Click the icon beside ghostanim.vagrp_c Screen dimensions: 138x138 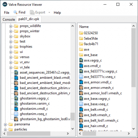point(16,98)
